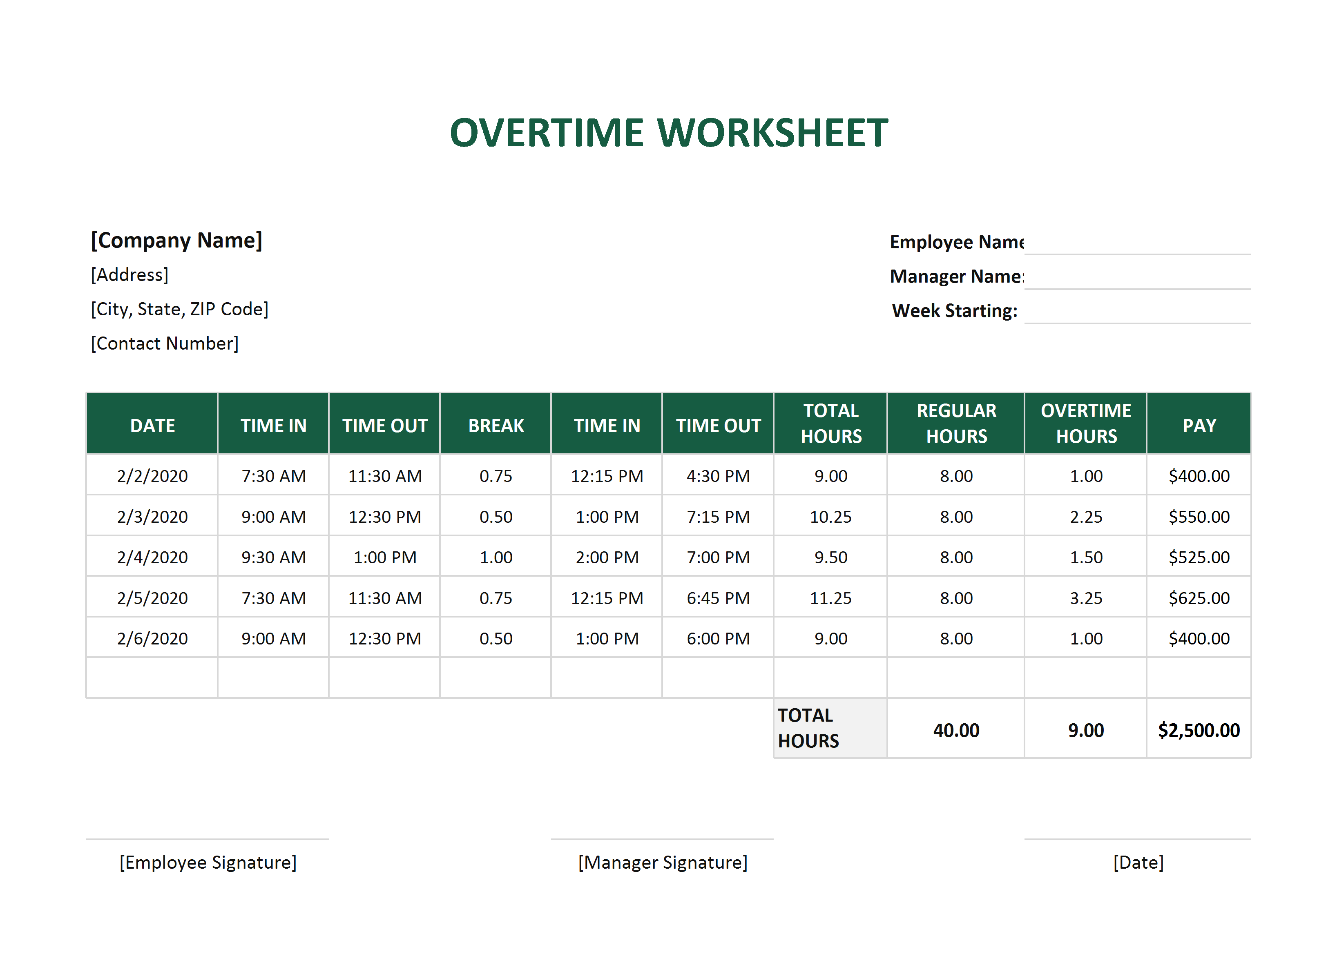The height and width of the screenshot is (972, 1337).
Task: Click the date cell 2/5/2020
Action: [x=152, y=598]
